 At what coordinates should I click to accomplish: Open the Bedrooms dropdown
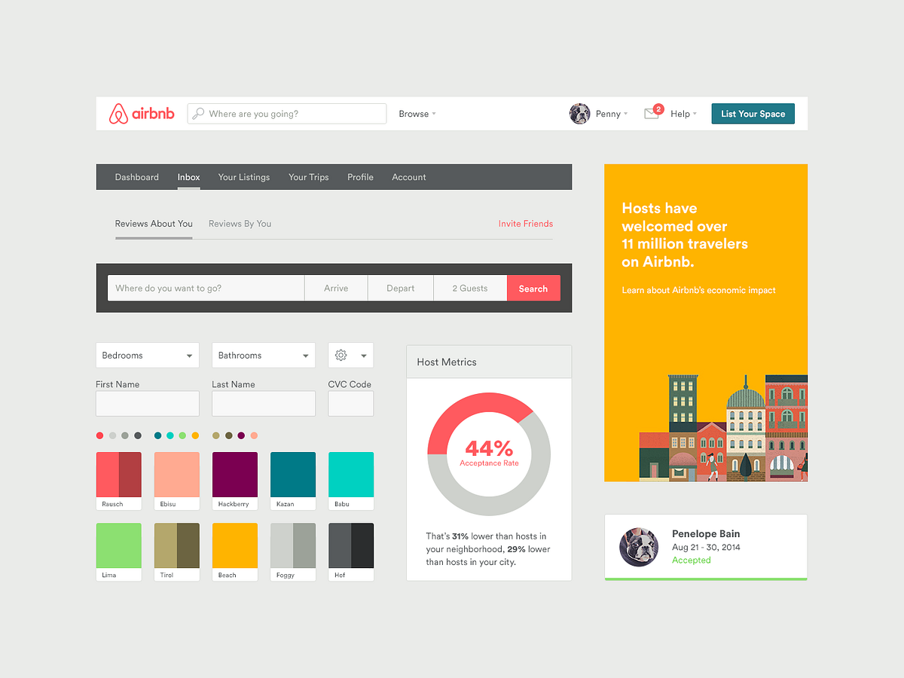147,355
